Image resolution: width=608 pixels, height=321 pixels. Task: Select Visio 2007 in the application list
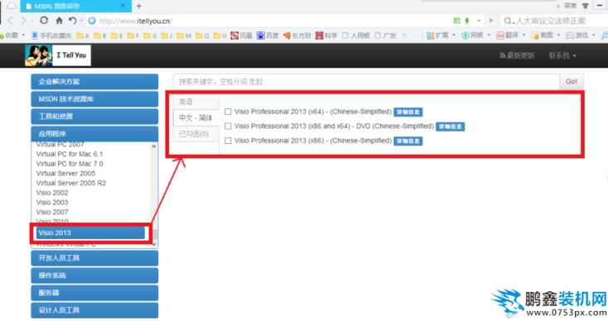point(52,212)
